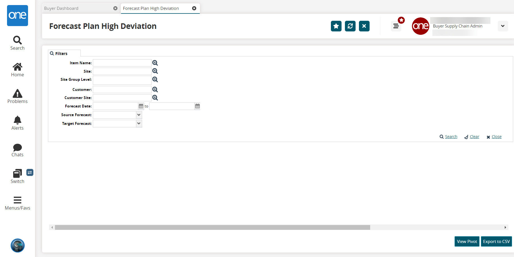Expand the Target Forecast dropdown
This screenshot has width=514, height=257.
(139, 123)
